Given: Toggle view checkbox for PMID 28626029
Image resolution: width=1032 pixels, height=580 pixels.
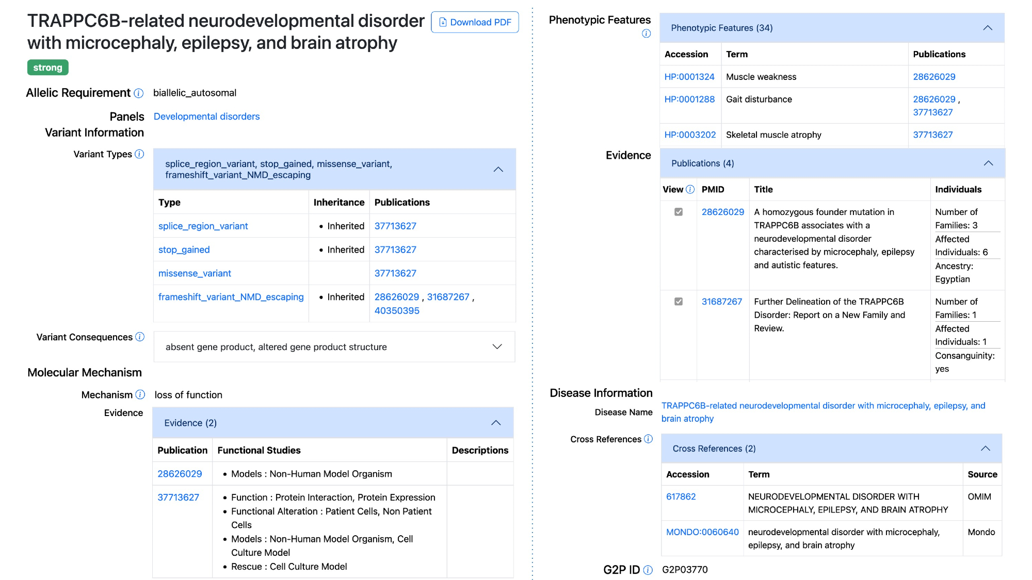Looking at the screenshot, I should click(x=679, y=212).
